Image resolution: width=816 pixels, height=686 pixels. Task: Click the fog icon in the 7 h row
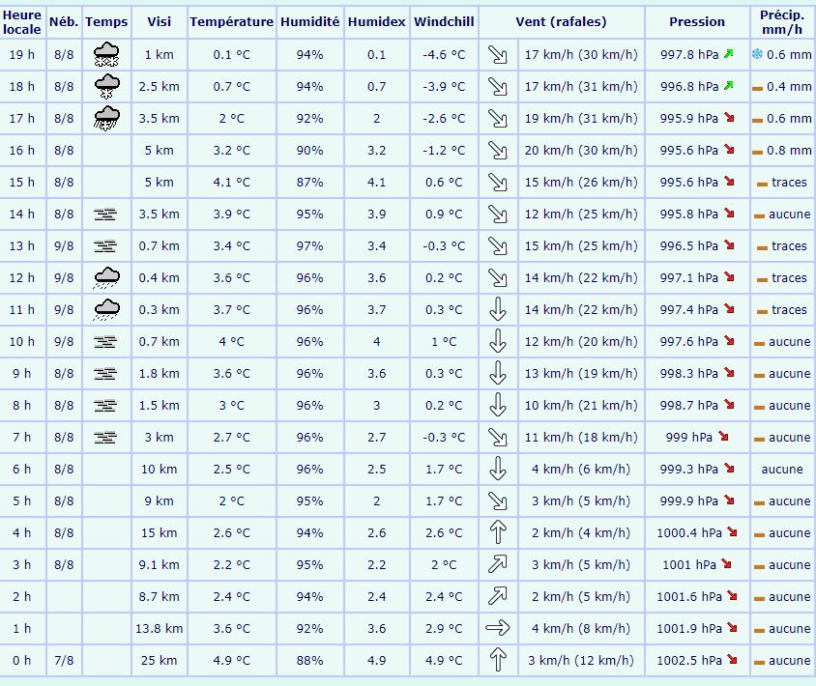[105, 438]
